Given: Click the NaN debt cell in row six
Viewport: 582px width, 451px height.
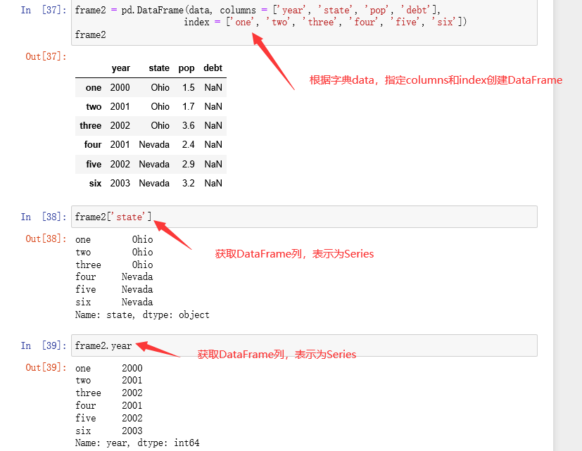Looking at the screenshot, I should (x=213, y=183).
